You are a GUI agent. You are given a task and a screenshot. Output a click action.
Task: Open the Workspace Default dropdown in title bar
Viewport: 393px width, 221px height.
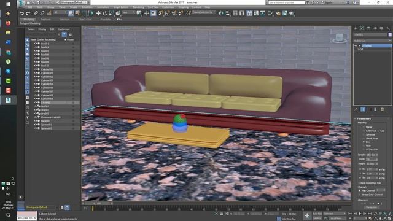pyautogui.click(x=74, y=2)
